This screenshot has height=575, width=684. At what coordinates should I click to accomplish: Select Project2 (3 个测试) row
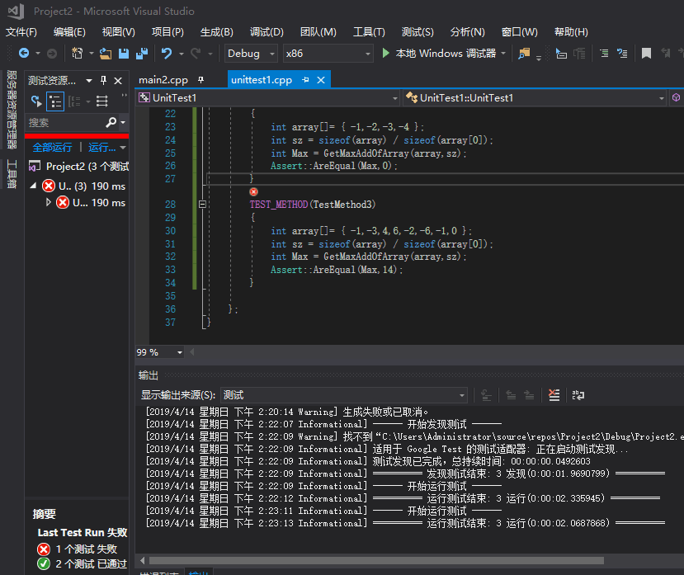click(78, 166)
